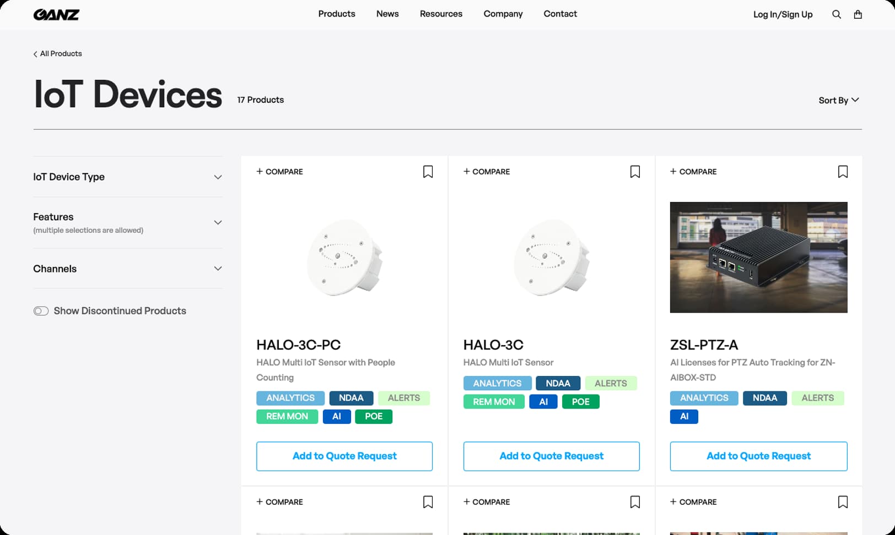Image resolution: width=895 pixels, height=535 pixels.
Task: Add ZSL-PTZ-A to compare
Action: pyautogui.click(x=693, y=172)
